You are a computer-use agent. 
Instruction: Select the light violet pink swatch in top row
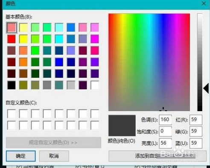click(x=95, y=27)
